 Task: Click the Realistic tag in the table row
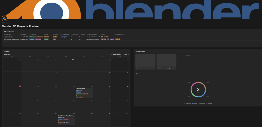[x=106, y=37]
